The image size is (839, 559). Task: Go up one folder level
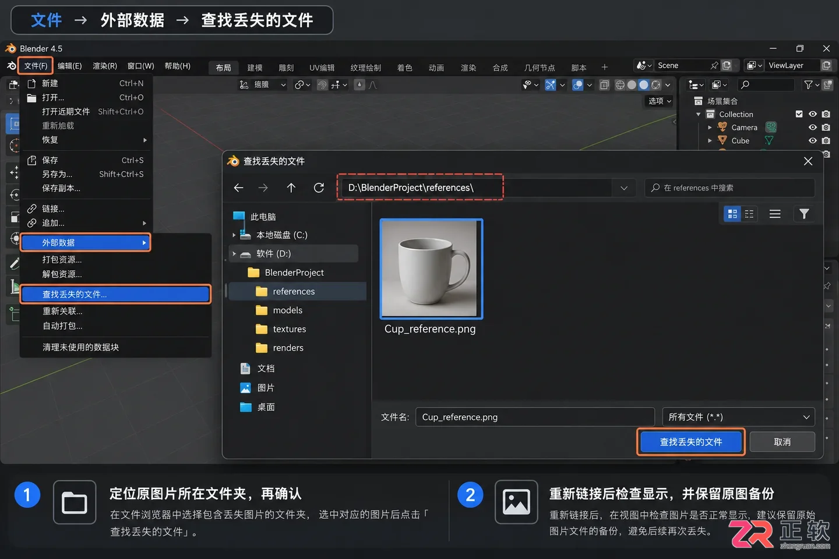(x=291, y=187)
